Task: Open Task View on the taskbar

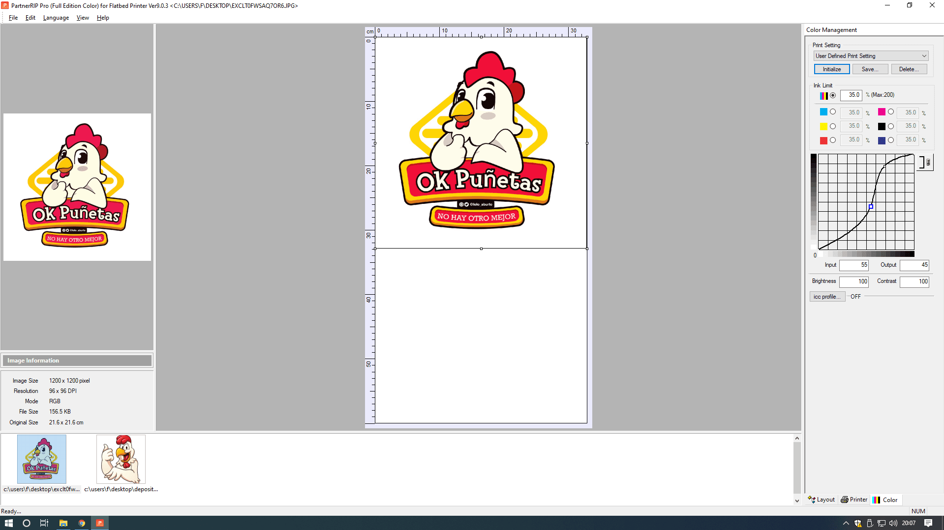Action: [x=44, y=523]
